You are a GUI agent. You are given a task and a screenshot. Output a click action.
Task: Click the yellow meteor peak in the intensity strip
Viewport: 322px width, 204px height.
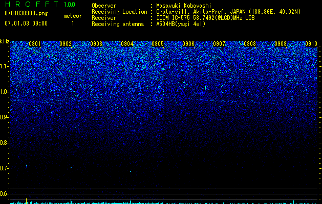tap(26, 201)
